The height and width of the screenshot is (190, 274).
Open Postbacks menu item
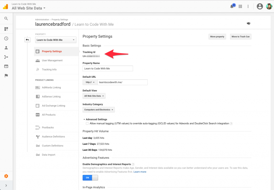click(56, 128)
